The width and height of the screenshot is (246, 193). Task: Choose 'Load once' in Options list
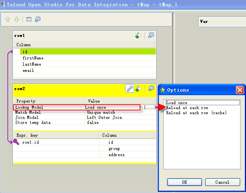tap(177, 103)
